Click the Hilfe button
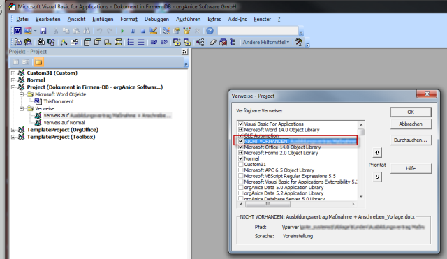Viewport: 447px width, 259px height. [411, 168]
